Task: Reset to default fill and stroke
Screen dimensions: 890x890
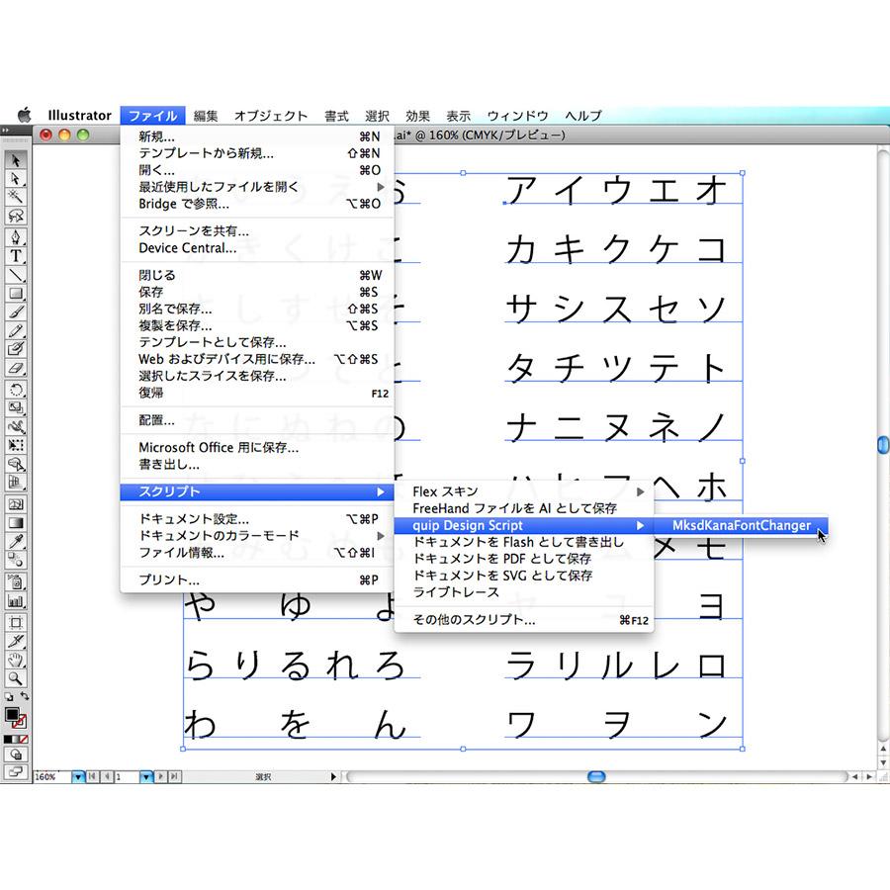Action: point(8,697)
